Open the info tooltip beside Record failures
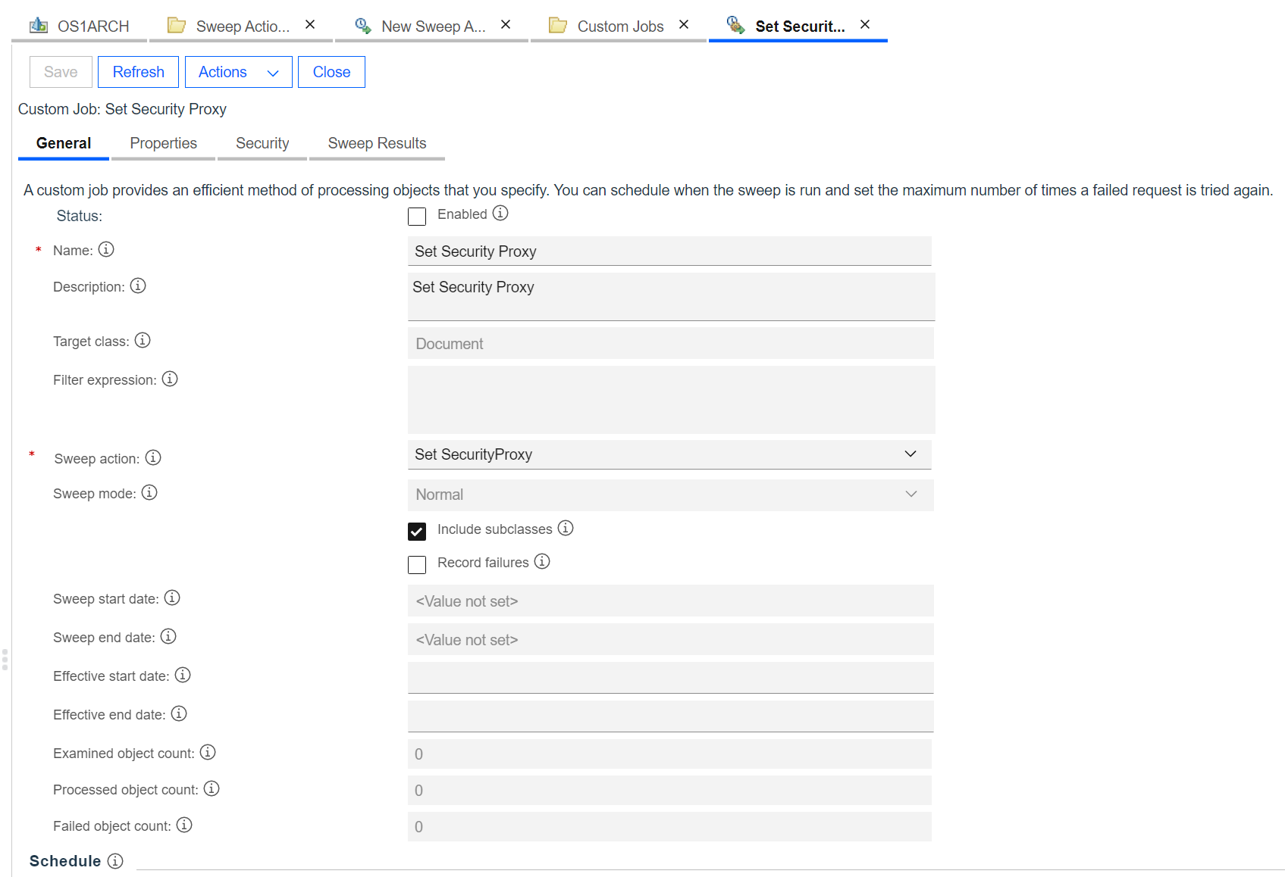The width and height of the screenshot is (1285, 877). coord(542,561)
